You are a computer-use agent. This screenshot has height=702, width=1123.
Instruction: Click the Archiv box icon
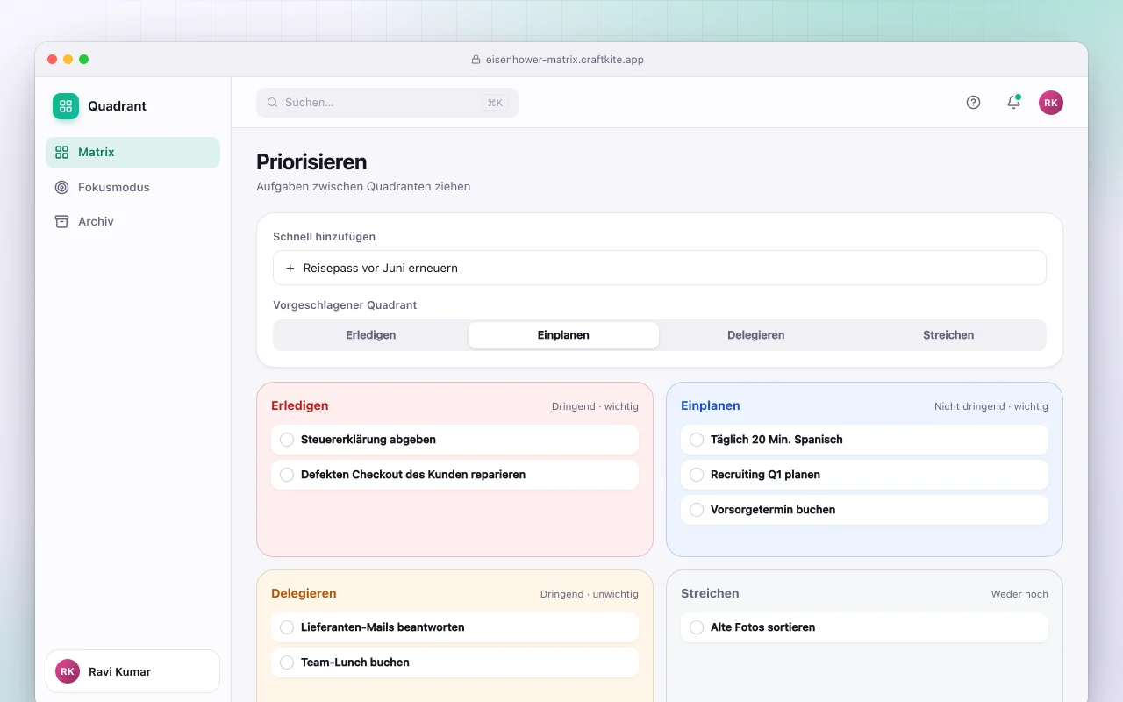pyautogui.click(x=61, y=221)
